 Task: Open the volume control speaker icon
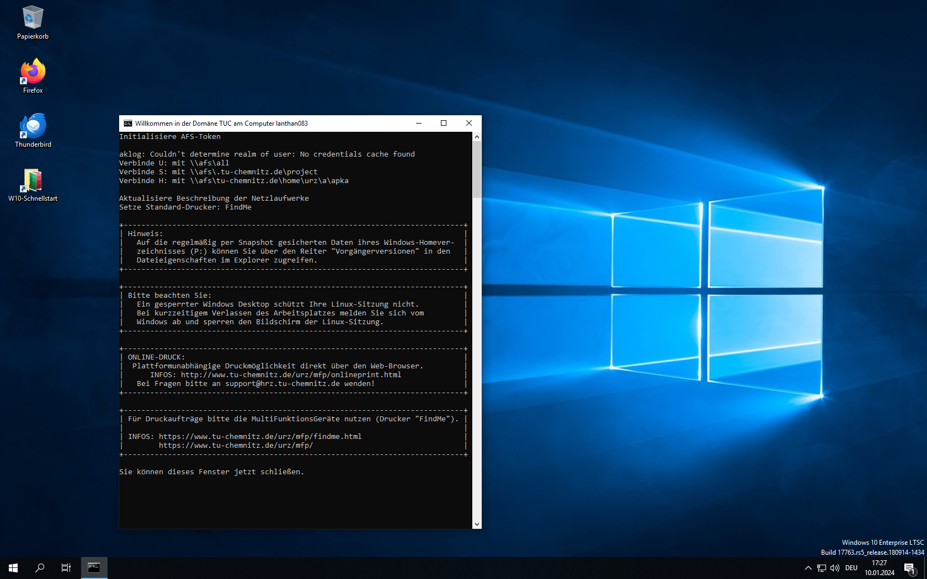[x=835, y=568]
